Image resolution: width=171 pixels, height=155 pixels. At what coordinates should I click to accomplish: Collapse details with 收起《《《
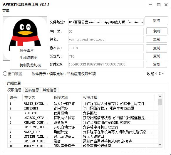[x=155, y=74]
